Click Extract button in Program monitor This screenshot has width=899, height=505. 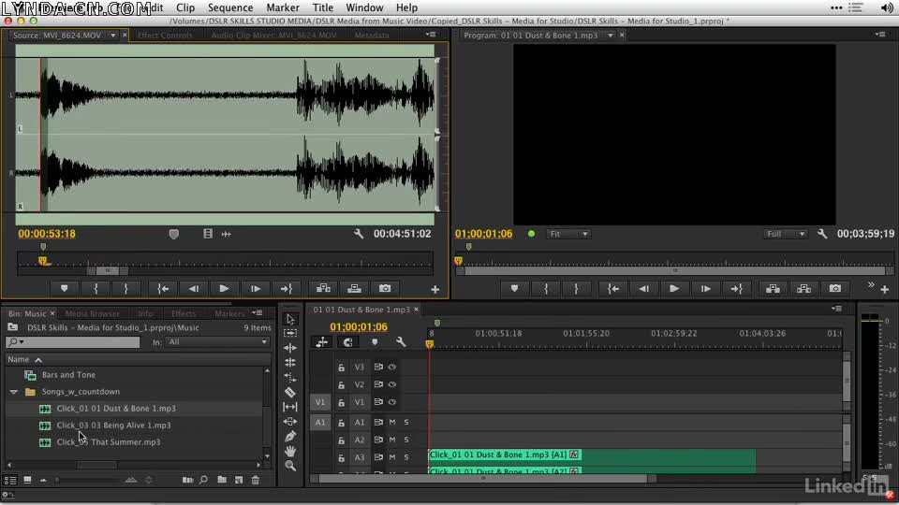803,289
